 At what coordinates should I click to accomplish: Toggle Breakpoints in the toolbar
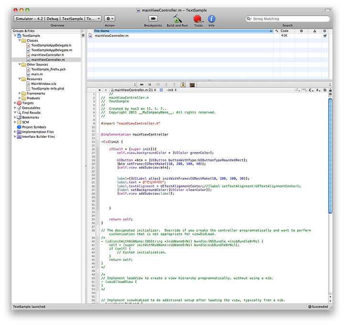[153, 19]
